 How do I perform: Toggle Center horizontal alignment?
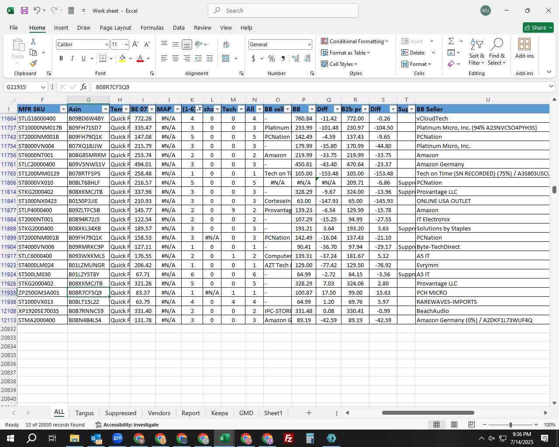[176, 58]
